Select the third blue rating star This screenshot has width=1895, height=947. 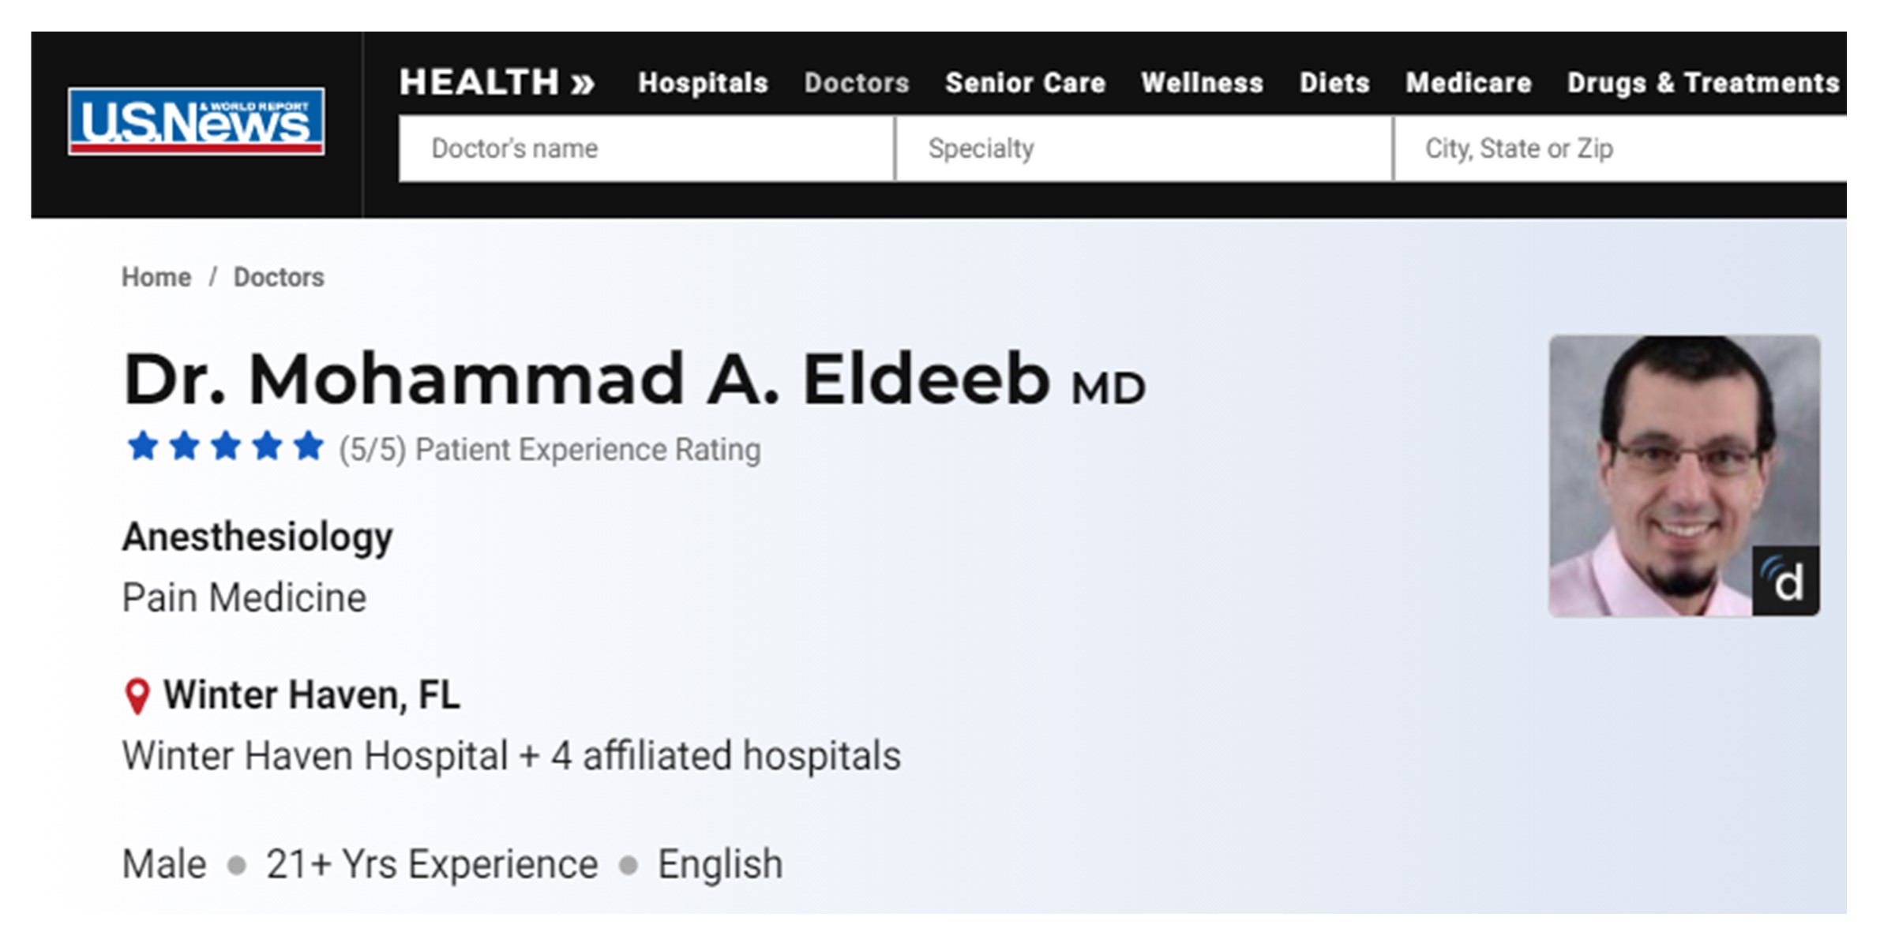click(226, 447)
